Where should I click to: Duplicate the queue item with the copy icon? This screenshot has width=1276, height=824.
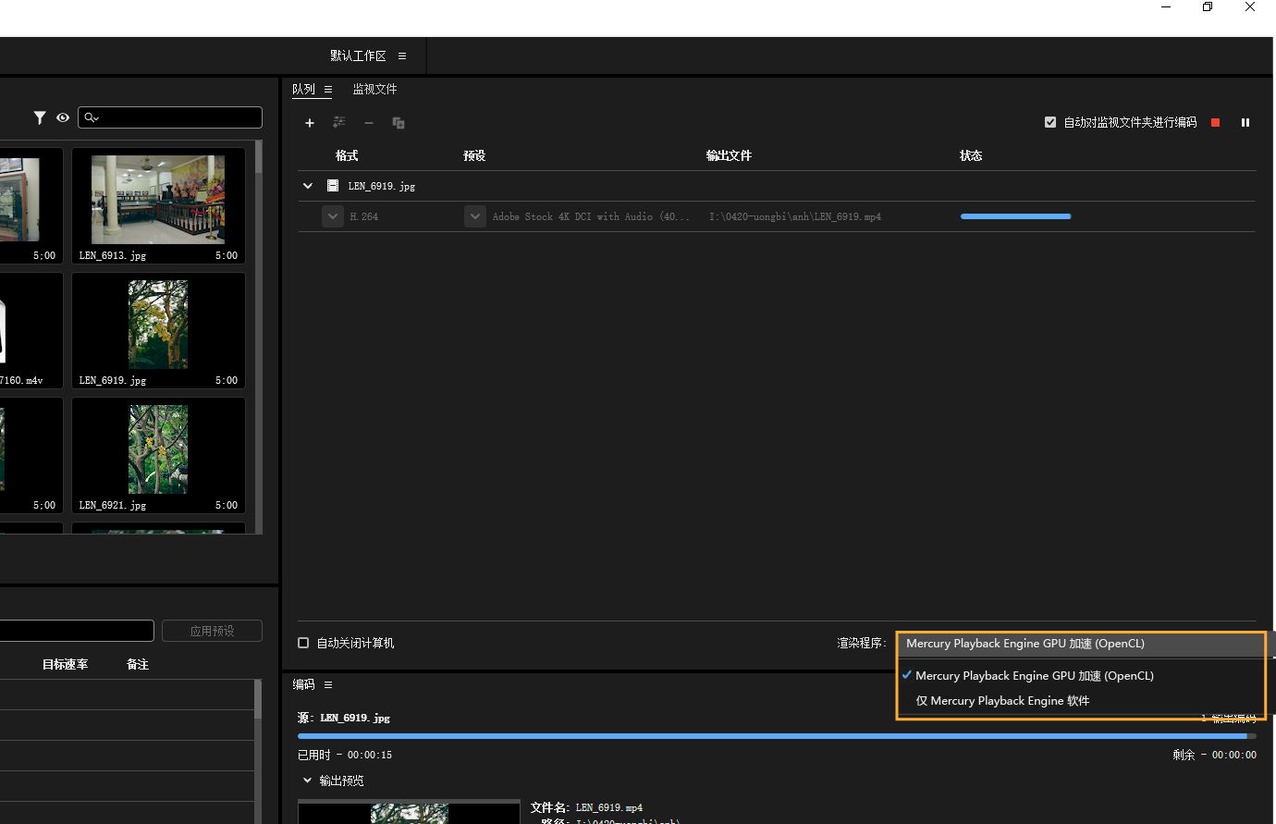[399, 122]
